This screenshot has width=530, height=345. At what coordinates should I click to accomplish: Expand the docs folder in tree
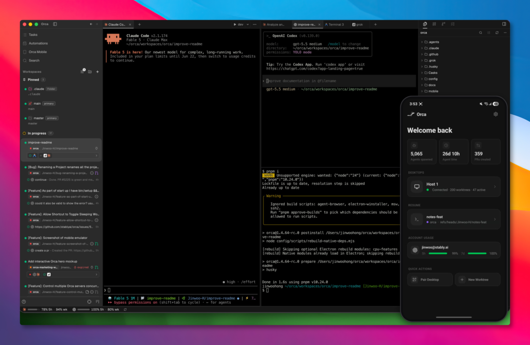(429, 85)
